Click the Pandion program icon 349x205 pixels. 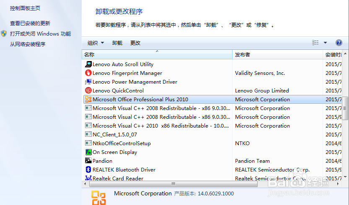(x=88, y=161)
